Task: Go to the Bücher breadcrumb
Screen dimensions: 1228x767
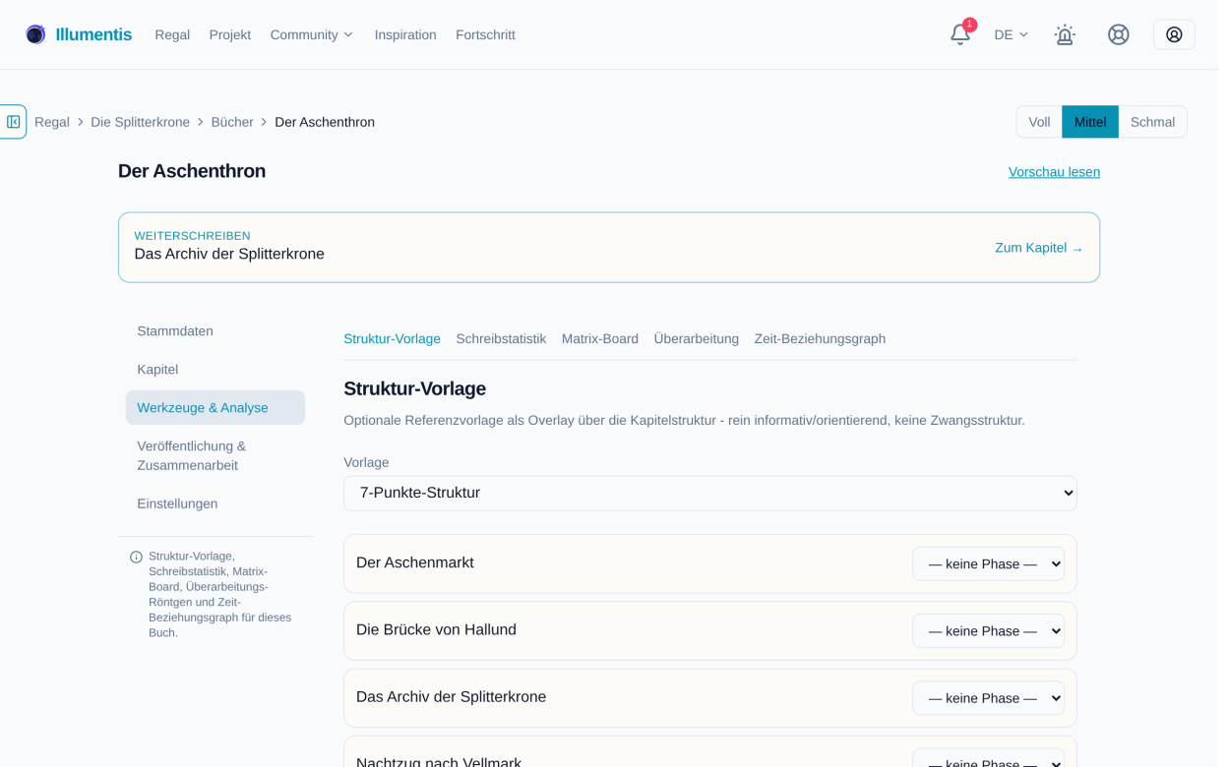Action: [x=234, y=123]
